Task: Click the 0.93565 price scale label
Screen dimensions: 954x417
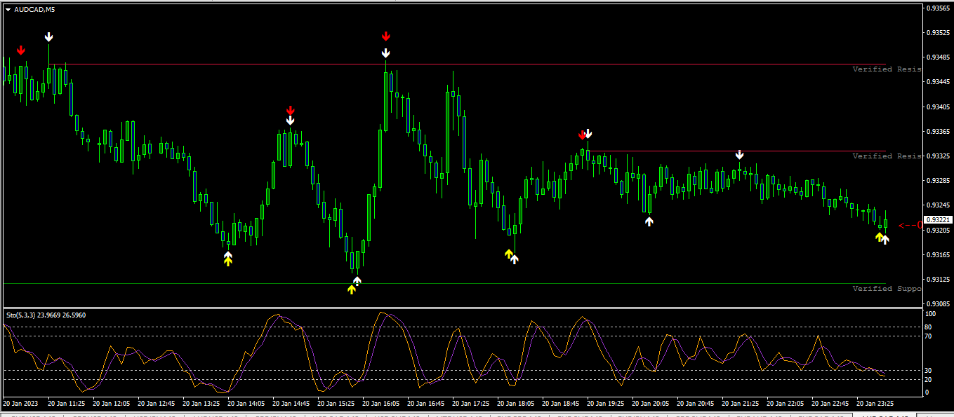Action: click(939, 8)
